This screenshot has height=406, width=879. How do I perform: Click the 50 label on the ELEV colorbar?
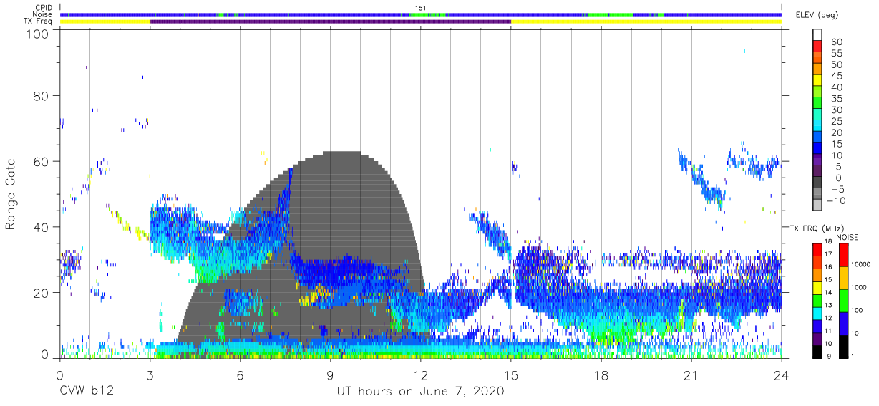[837, 65]
